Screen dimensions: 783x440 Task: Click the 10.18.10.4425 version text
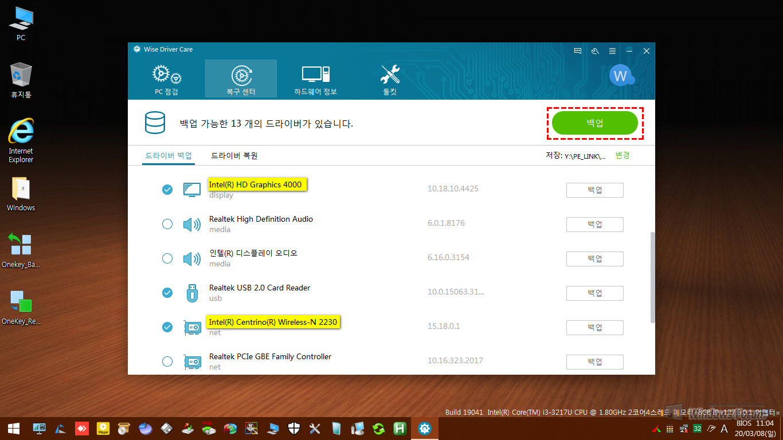(x=453, y=188)
